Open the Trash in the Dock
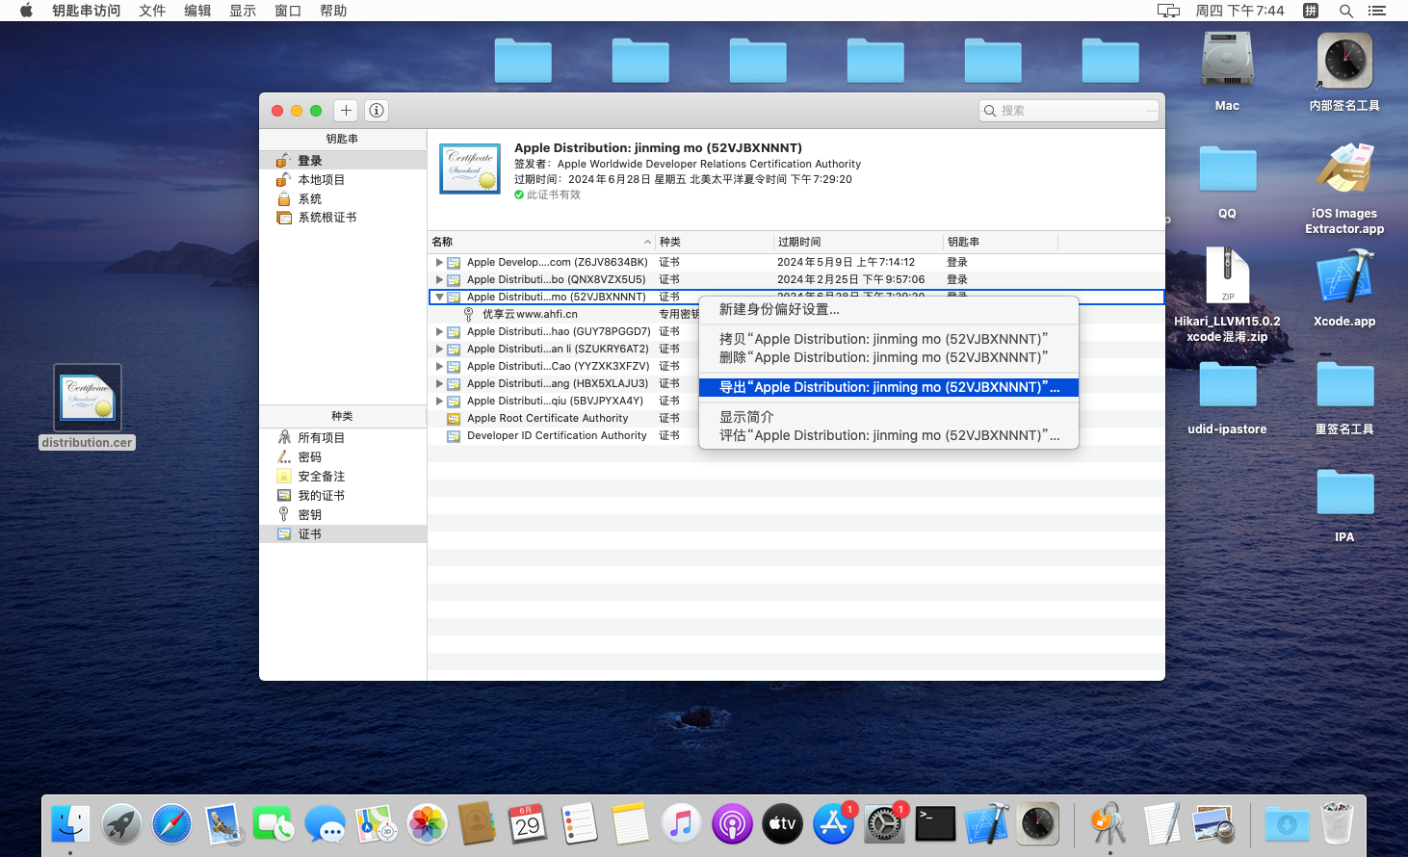Screen dimensions: 1408x857 click(x=1337, y=824)
